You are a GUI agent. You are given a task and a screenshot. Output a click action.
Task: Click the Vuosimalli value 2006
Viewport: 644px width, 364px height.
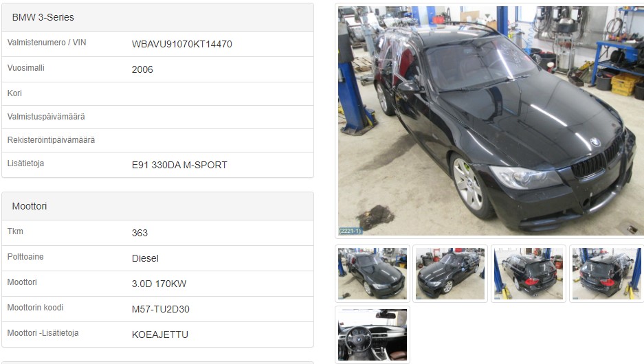[142, 70]
